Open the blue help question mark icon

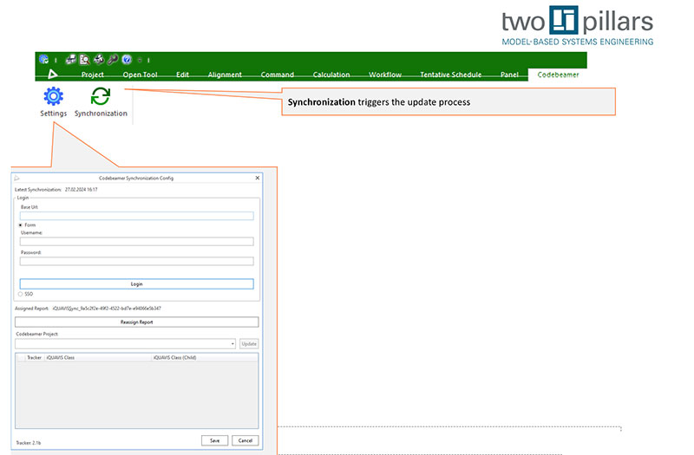(x=127, y=60)
